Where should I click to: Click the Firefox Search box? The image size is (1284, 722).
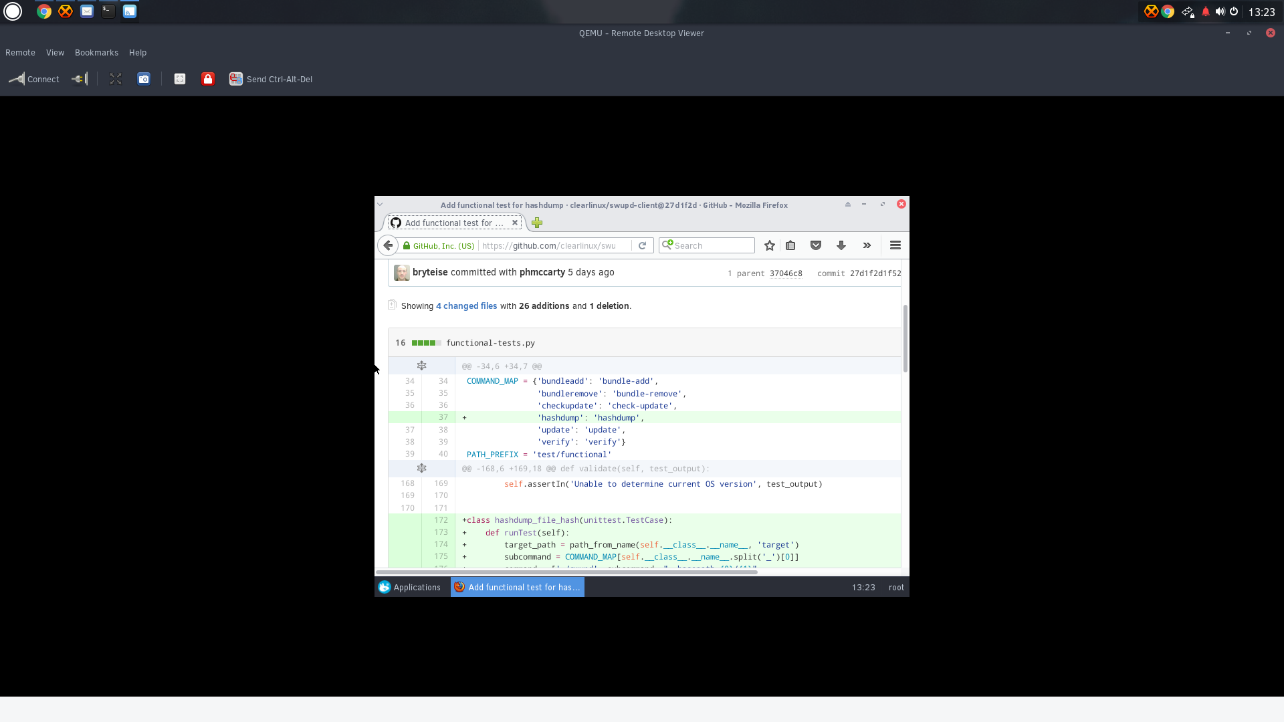(707, 245)
